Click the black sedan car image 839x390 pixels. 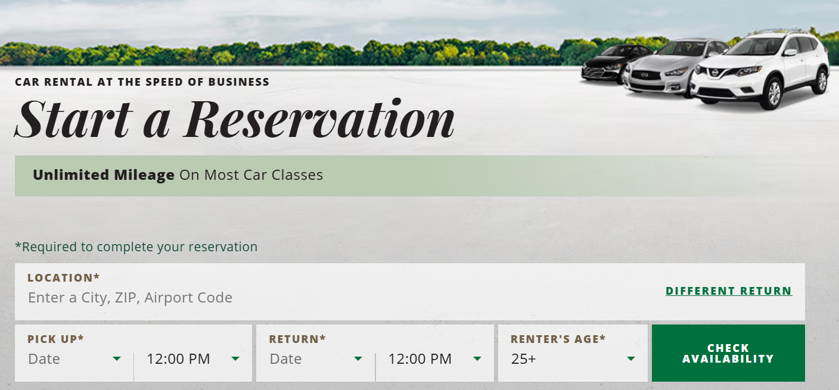click(x=608, y=63)
